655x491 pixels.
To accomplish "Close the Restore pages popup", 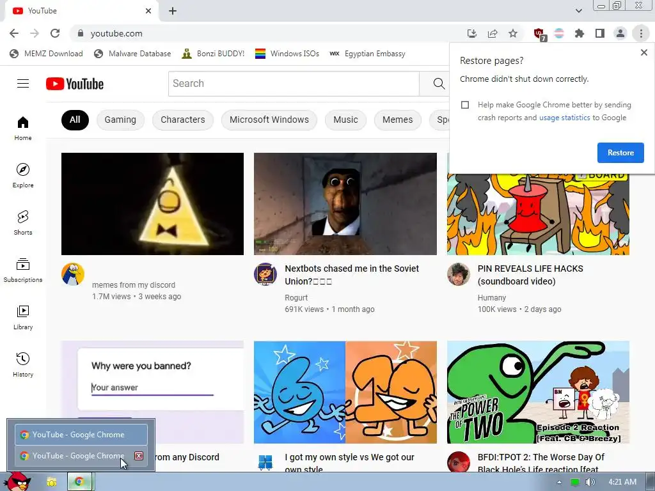I will click(643, 52).
